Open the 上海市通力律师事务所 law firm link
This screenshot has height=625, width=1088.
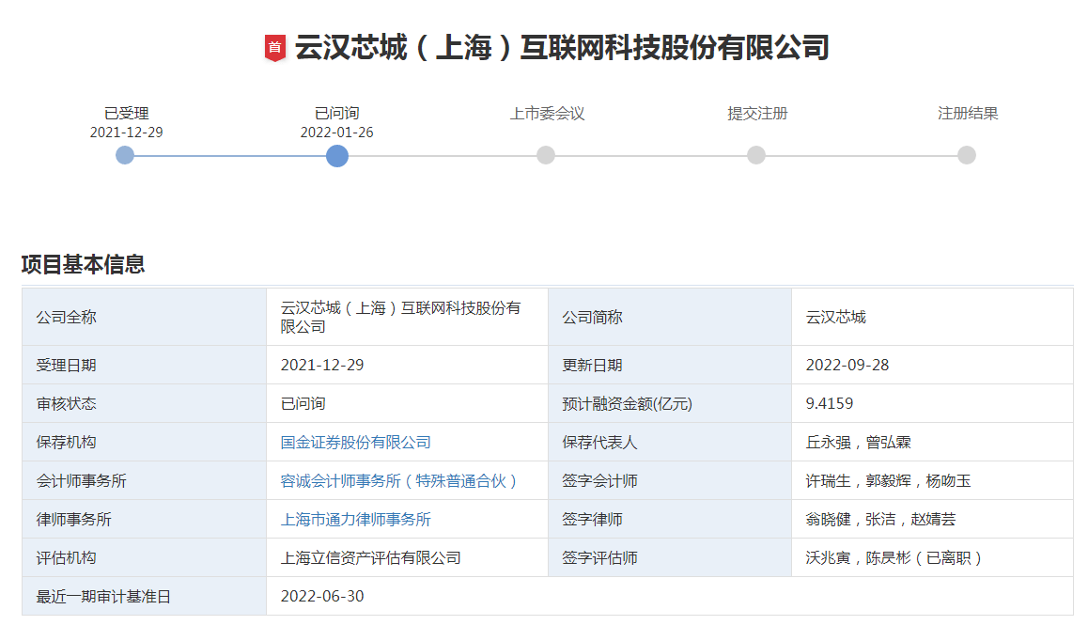pyautogui.click(x=355, y=520)
